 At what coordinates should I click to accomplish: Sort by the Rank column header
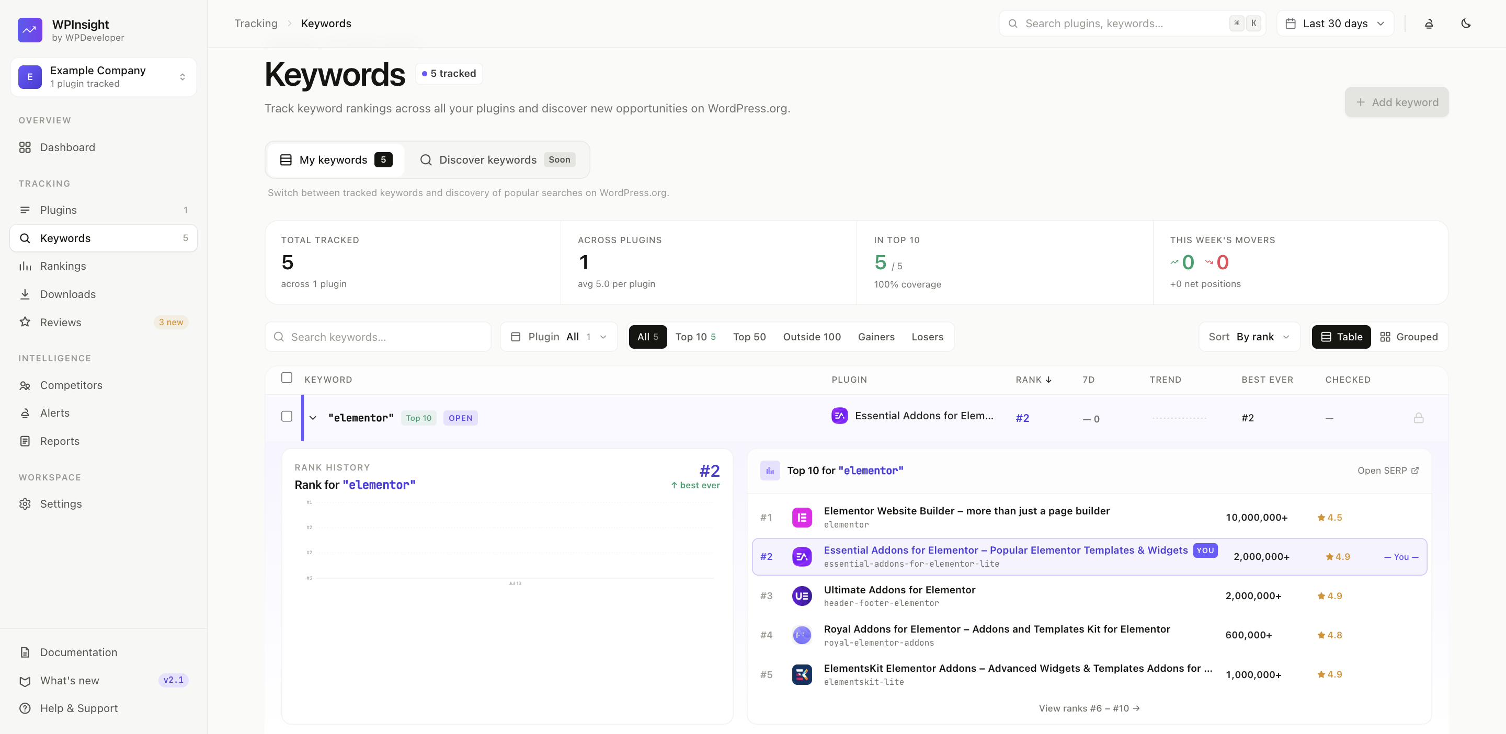tap(1034, 380)
